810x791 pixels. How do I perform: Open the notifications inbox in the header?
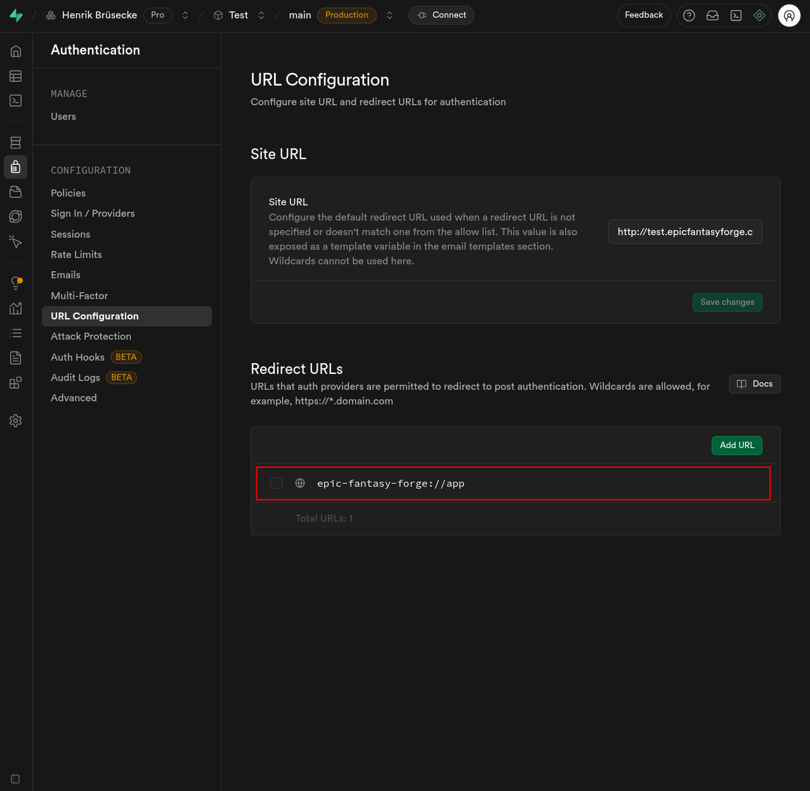(x=712, y=15)
